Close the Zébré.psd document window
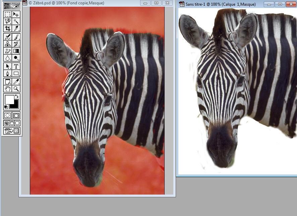Screen dimensions: 297x216 (x=168, y=3)
